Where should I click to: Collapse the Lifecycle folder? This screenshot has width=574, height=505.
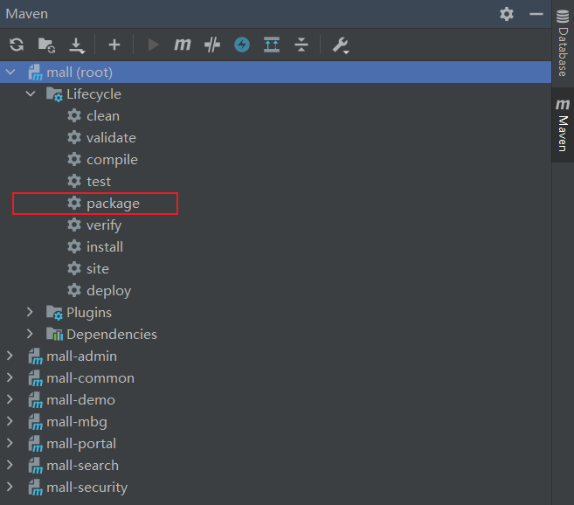pyautogui.click(x=31, y=93)
